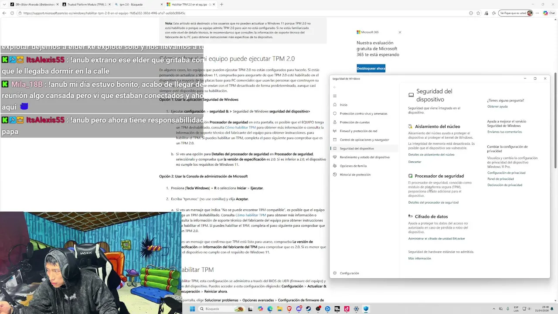Open Protección de cuentas section
558x314 pixels.
354,122
